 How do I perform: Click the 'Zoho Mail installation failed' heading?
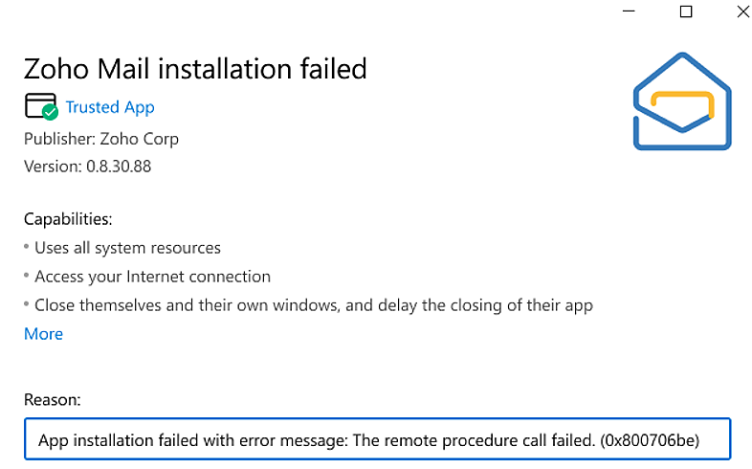(x=195, y=69)
